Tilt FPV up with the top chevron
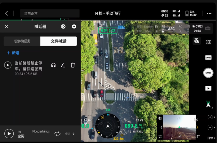The image size is (217, 143). point(179,119)
